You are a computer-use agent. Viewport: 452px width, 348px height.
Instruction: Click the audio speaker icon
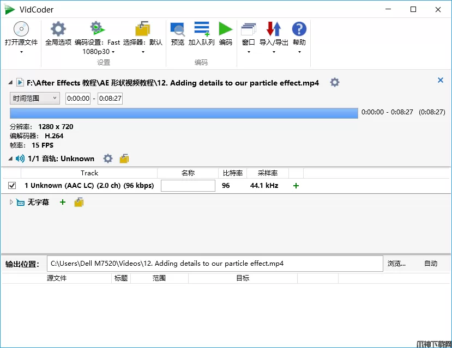pyautogui.click(x=20, y=158)
